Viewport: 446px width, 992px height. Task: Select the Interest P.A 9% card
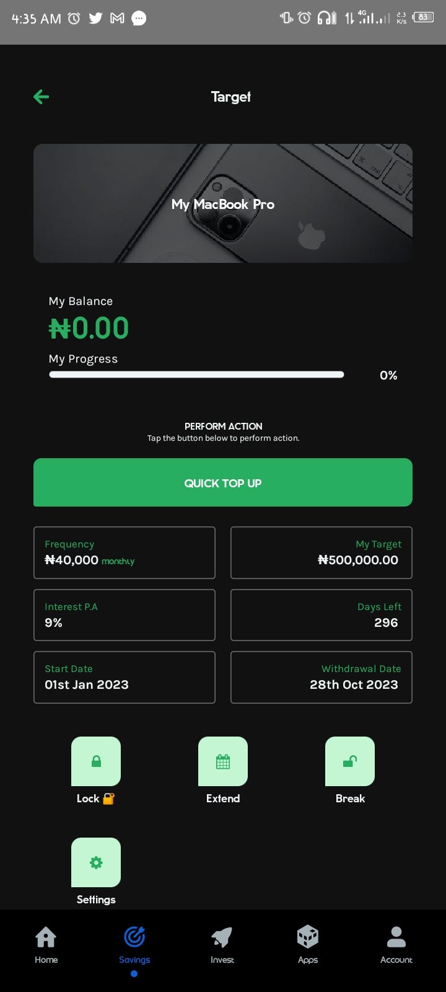125,615
